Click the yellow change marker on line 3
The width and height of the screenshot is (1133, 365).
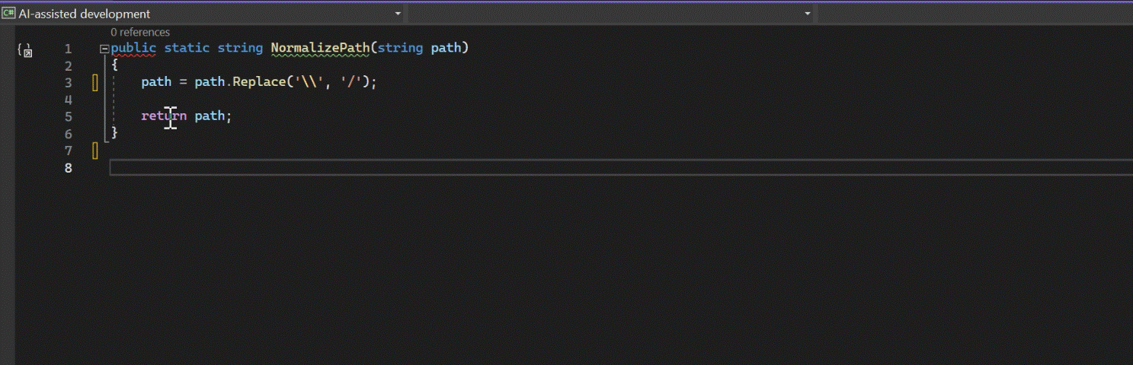[95, 82]
